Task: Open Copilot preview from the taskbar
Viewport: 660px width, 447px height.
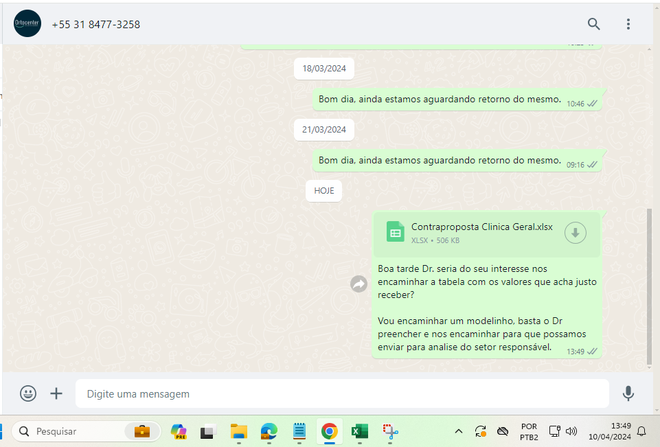Action: [x=179, y=431]
